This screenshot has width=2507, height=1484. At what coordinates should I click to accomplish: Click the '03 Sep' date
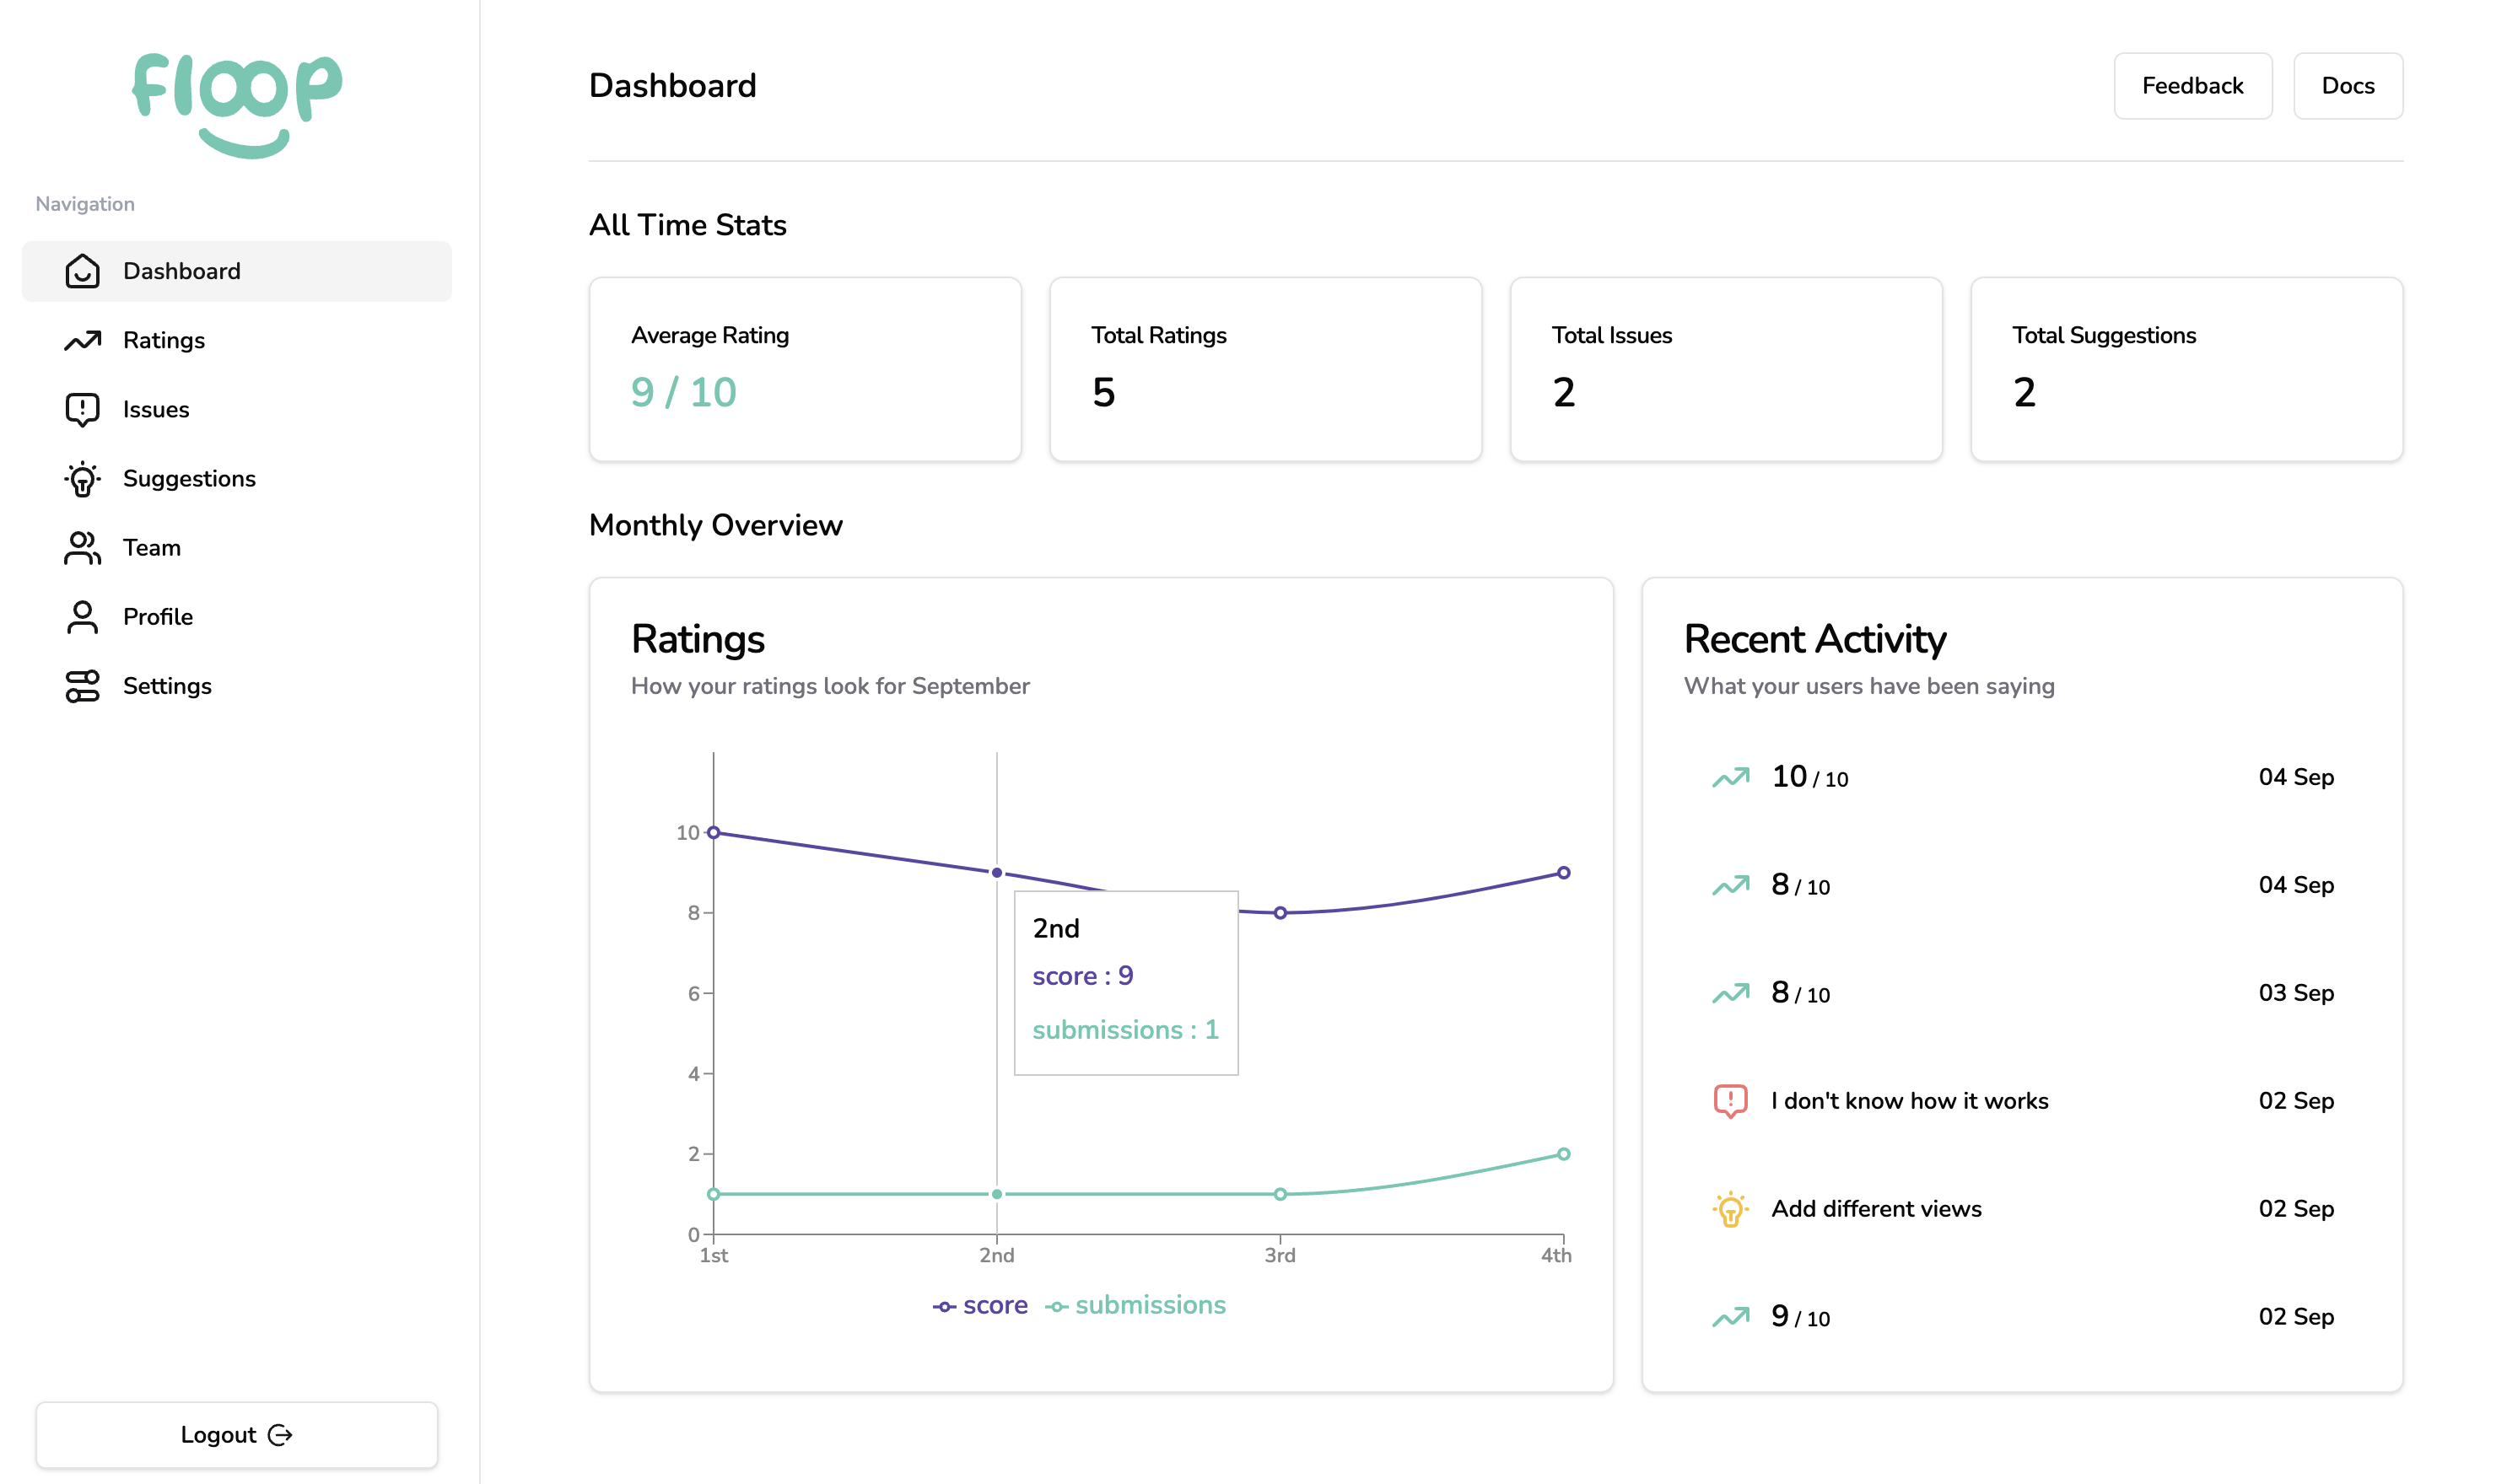click(2296, 993)
